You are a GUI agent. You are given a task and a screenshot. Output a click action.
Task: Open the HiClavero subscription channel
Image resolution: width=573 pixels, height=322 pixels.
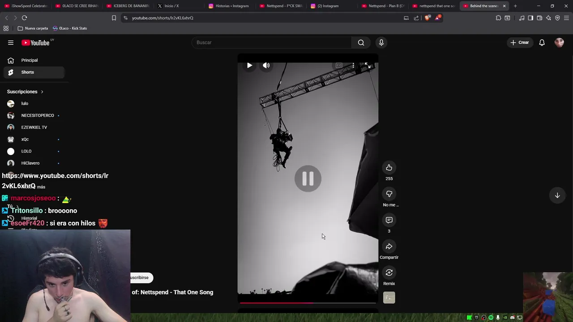[x=34, y=163]
